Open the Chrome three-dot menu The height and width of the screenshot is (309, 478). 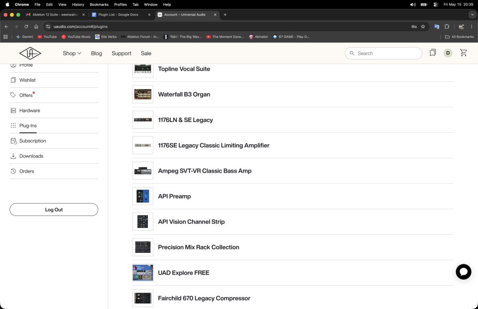(472, 26)
